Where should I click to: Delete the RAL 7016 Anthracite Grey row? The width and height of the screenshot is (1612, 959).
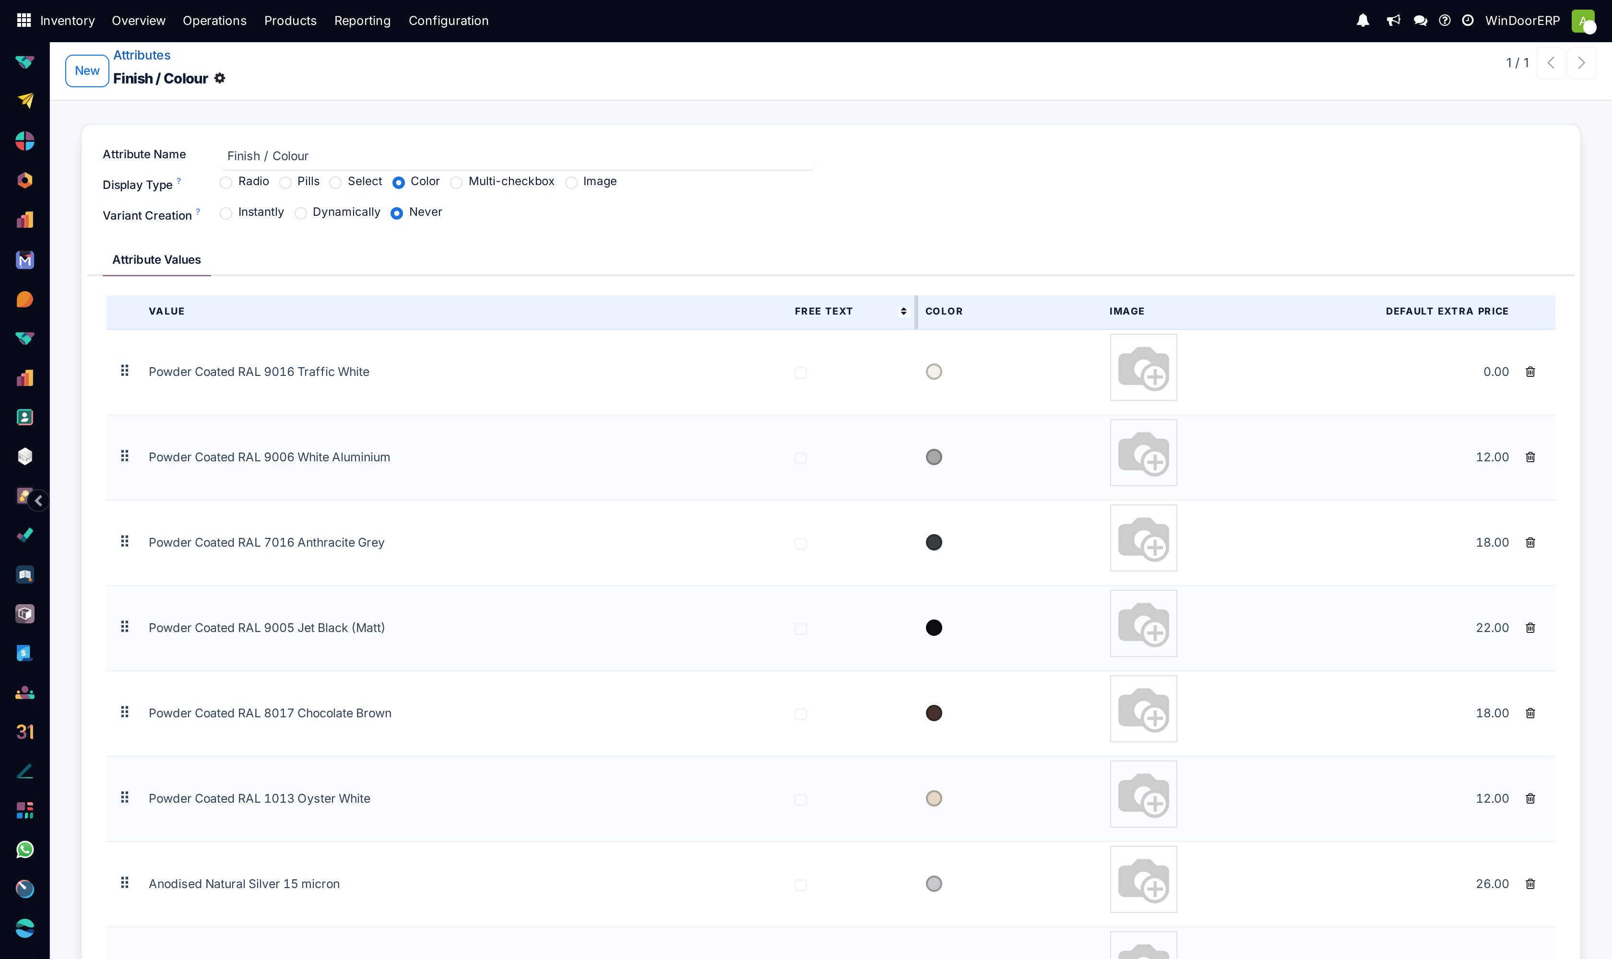(x=1530, y=542)
